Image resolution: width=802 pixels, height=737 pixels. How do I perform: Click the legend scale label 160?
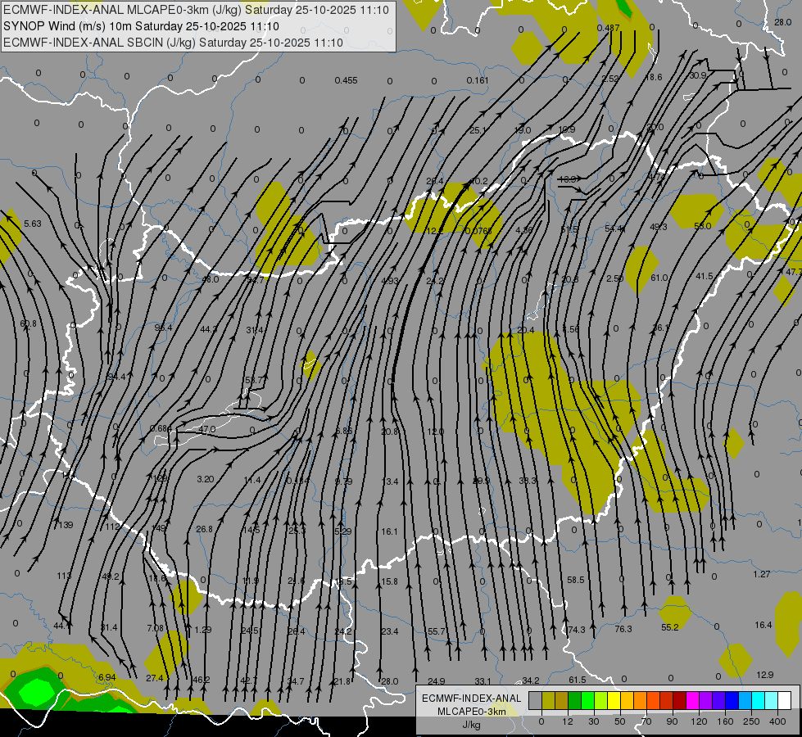coord(725,721)
